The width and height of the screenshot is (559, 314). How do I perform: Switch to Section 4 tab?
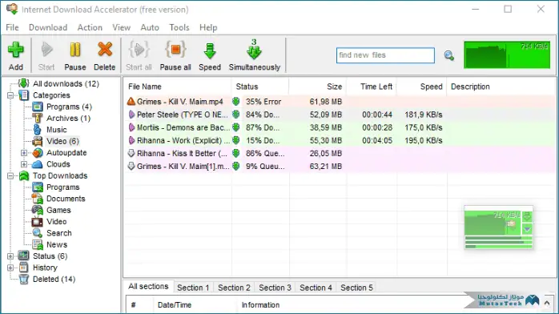[316, 288]
